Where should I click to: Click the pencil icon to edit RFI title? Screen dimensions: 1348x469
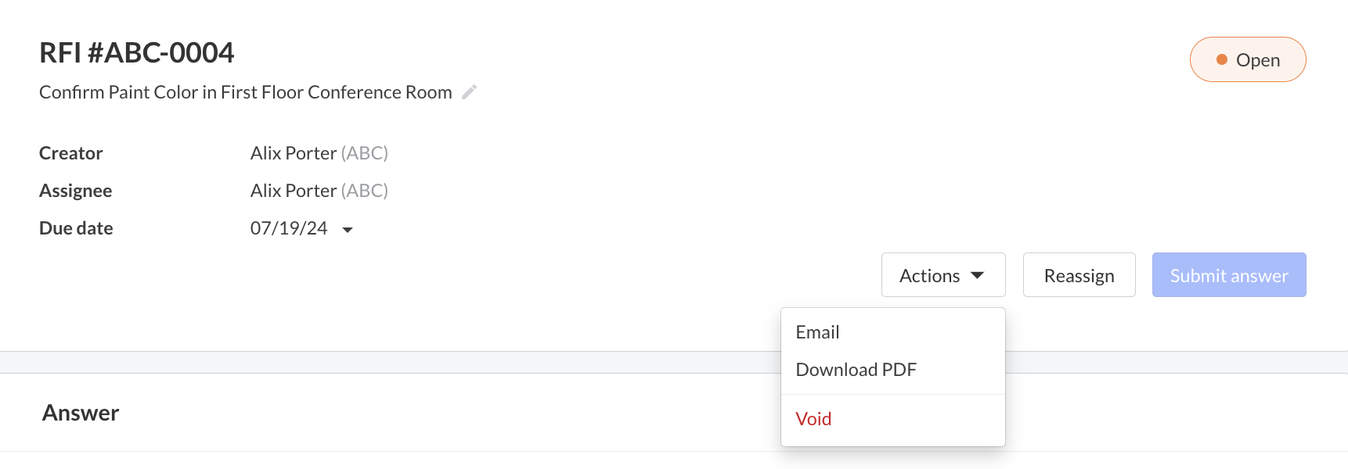point(470,92)
